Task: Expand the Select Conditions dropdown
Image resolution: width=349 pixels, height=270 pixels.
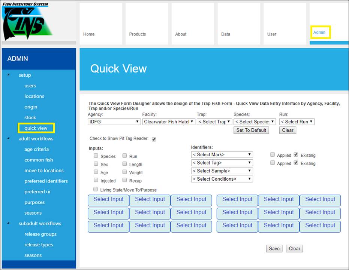Action: tap(222, 179)
